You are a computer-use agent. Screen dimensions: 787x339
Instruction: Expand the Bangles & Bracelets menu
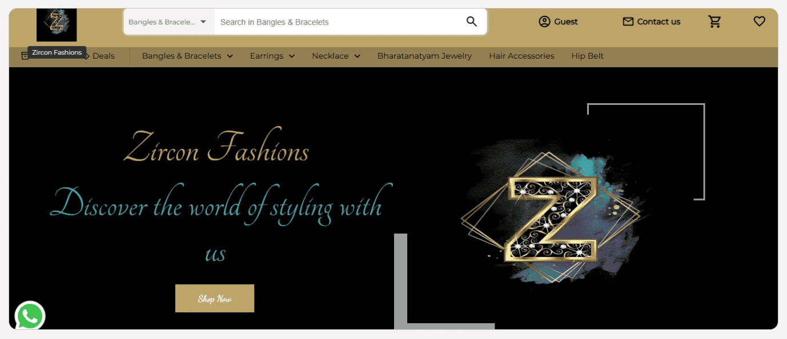point(187,56)
